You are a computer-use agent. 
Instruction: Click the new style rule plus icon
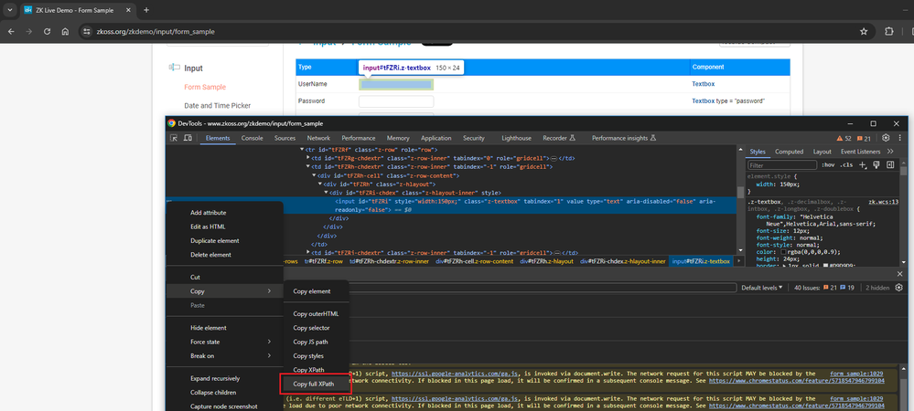(863, 165)
